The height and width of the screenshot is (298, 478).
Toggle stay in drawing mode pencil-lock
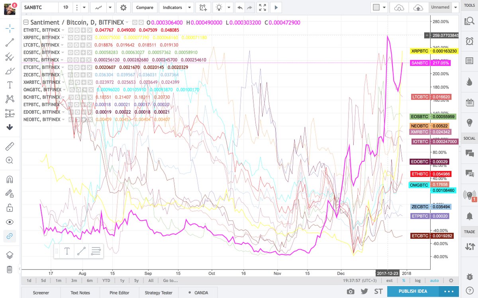click(x=10, y=194)
